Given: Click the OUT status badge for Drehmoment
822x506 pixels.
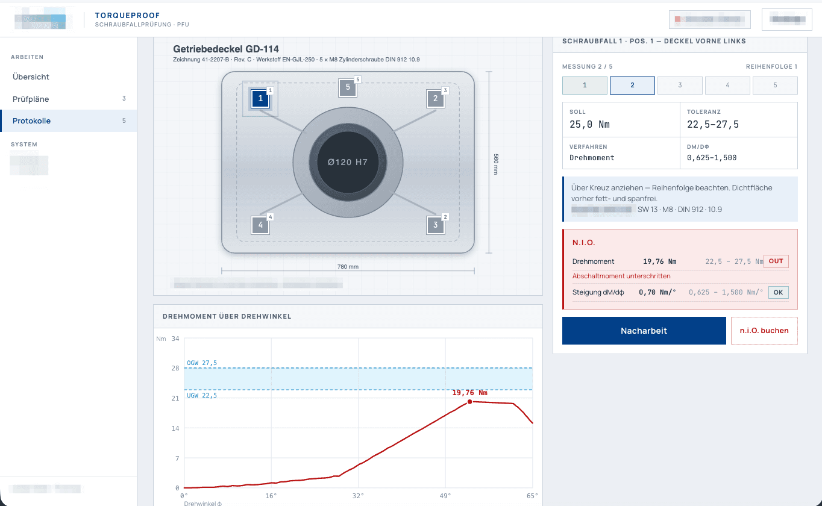Looking at the screenshot, I should tap(776, 261).
